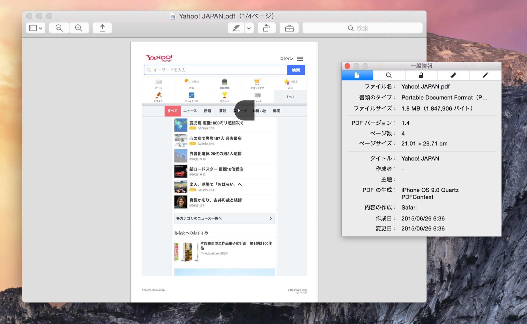
Task: Rotate the page with rotate button
Action: point(266,28)
